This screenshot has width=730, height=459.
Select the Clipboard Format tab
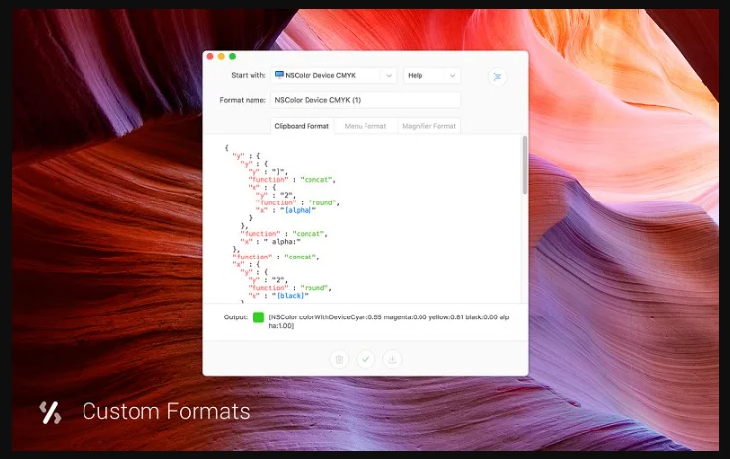[x=302, y=126]
